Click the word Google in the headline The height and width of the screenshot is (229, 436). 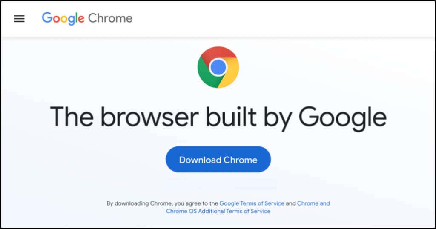[343, 117]
